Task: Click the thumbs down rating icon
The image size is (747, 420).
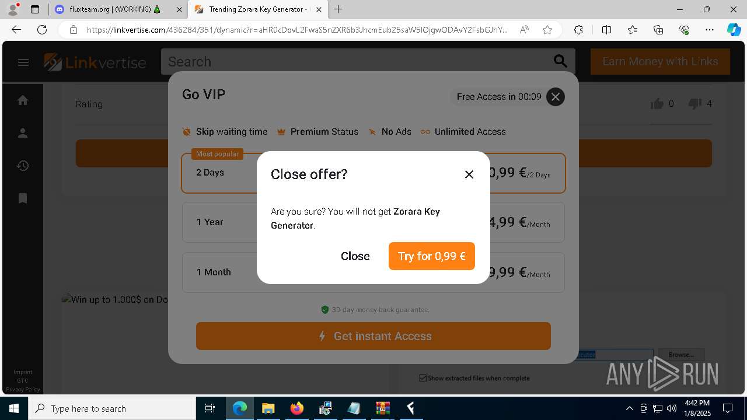Action: (695, 104)
